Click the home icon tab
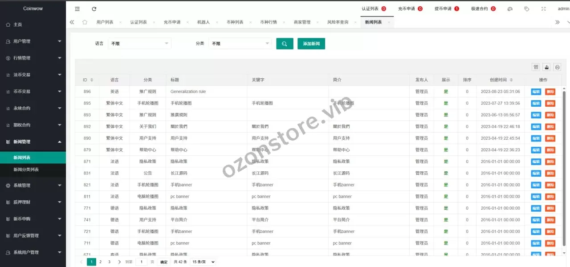Viewport: 570px width, 267px height. (x=85, y=22)
